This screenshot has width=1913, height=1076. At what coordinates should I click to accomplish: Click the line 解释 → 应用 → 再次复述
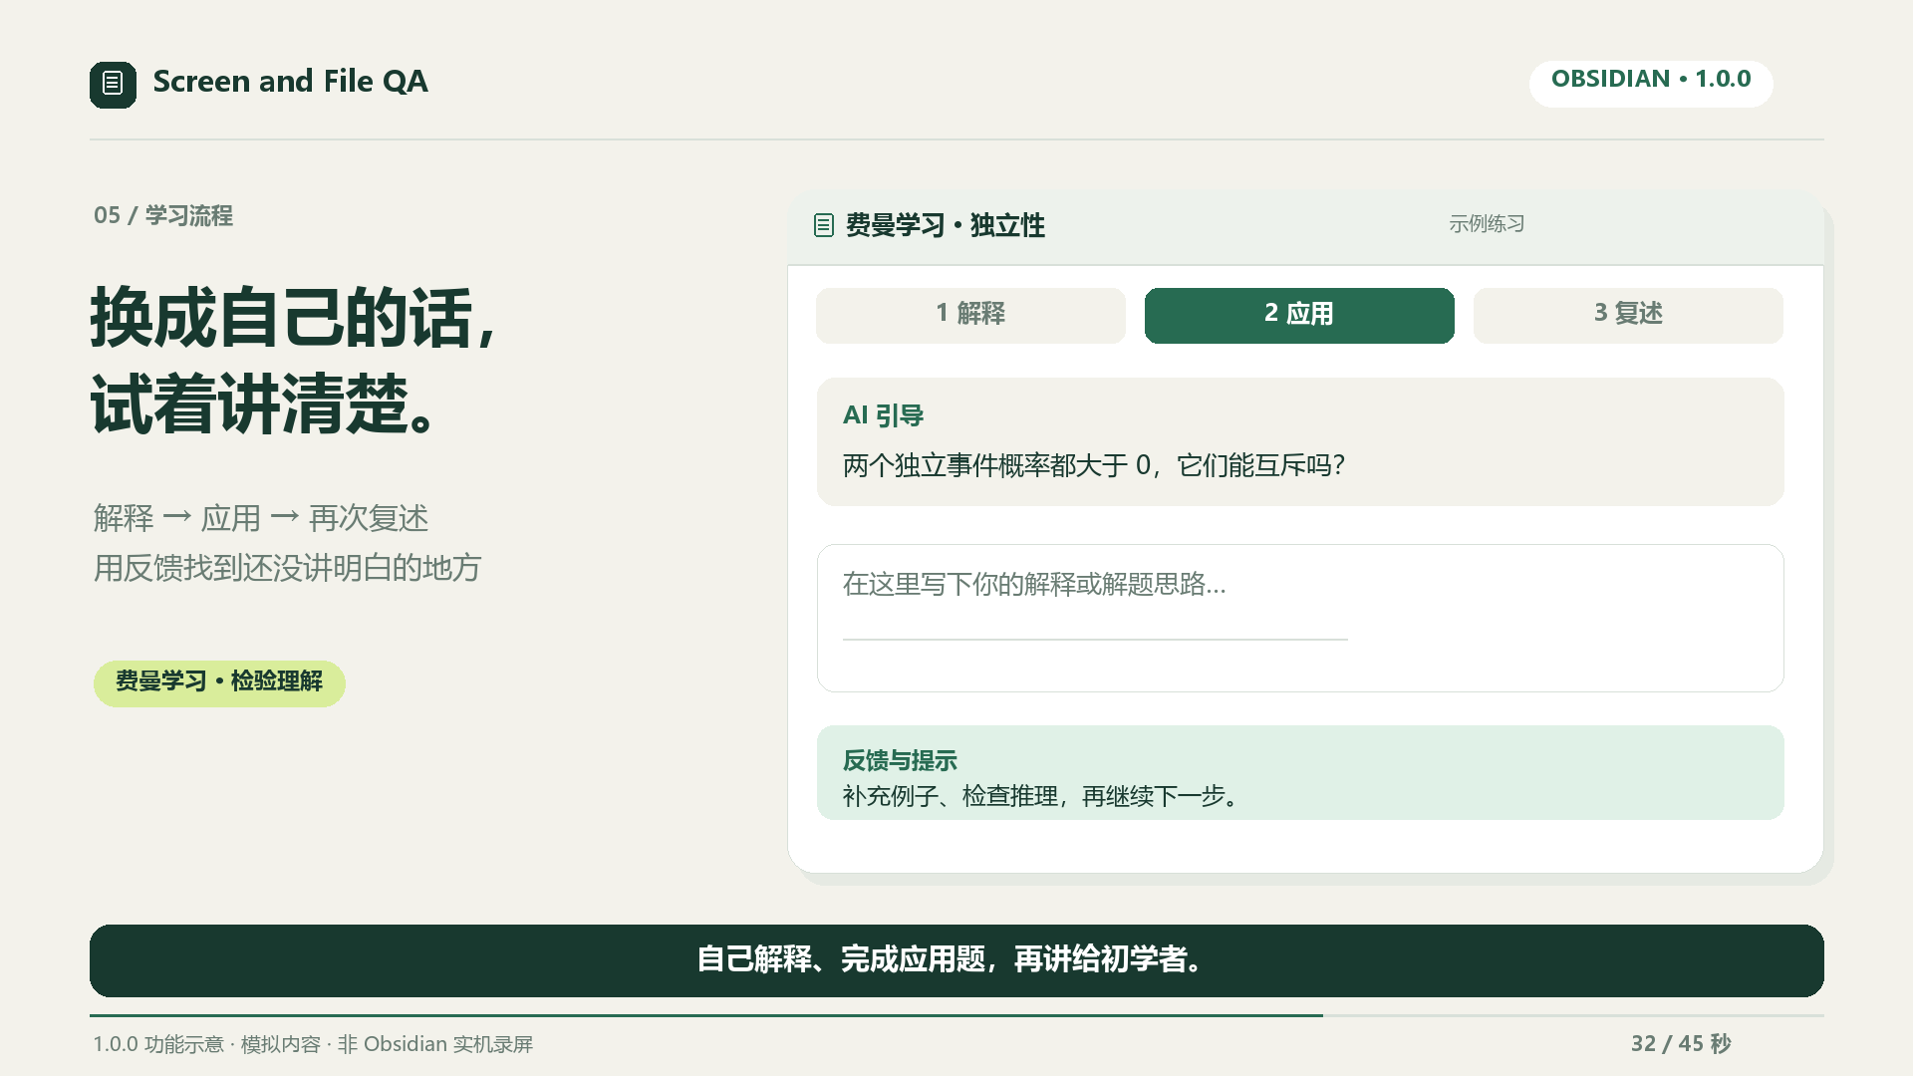point(261,518)
